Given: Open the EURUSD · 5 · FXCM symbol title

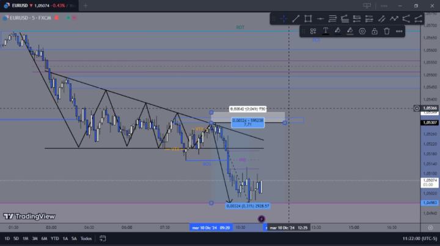Looking at the screenshot, I should tap(31, 18).
